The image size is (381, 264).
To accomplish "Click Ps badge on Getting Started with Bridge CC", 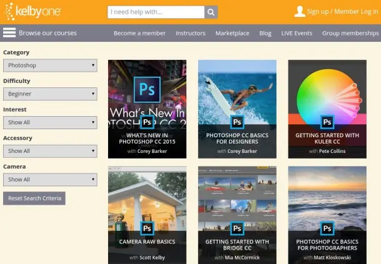I will coord(237,228).
